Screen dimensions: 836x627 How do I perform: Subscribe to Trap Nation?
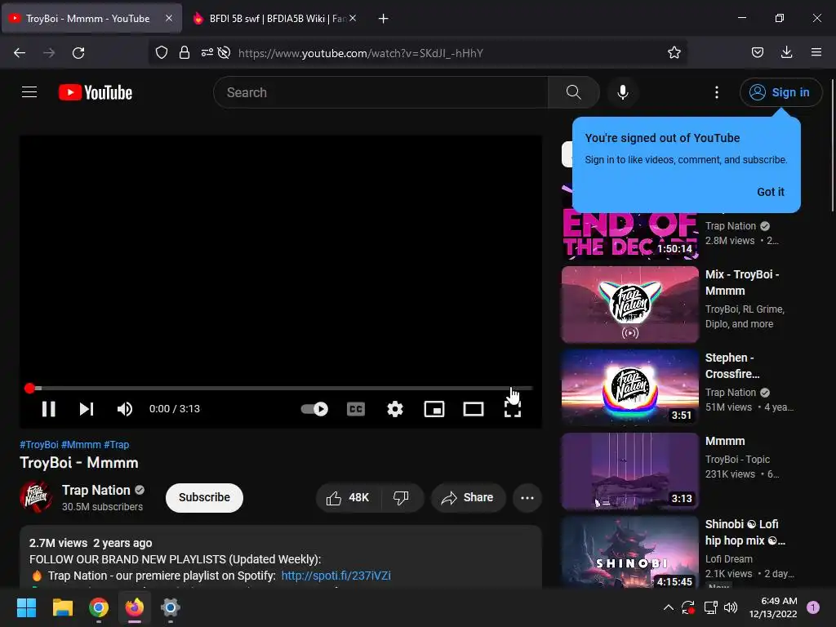click(204, 497)
